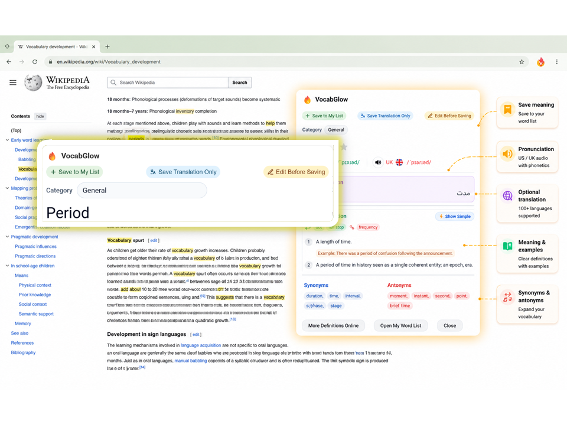This screenshot has height=425, width=567.
Task: Open the browser three-dot menu
Action: [556, 62]
